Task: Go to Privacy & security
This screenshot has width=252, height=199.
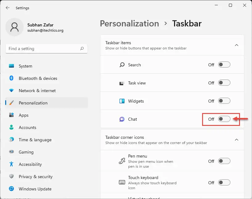Action: pyautogui.click(x=47, y=177)
